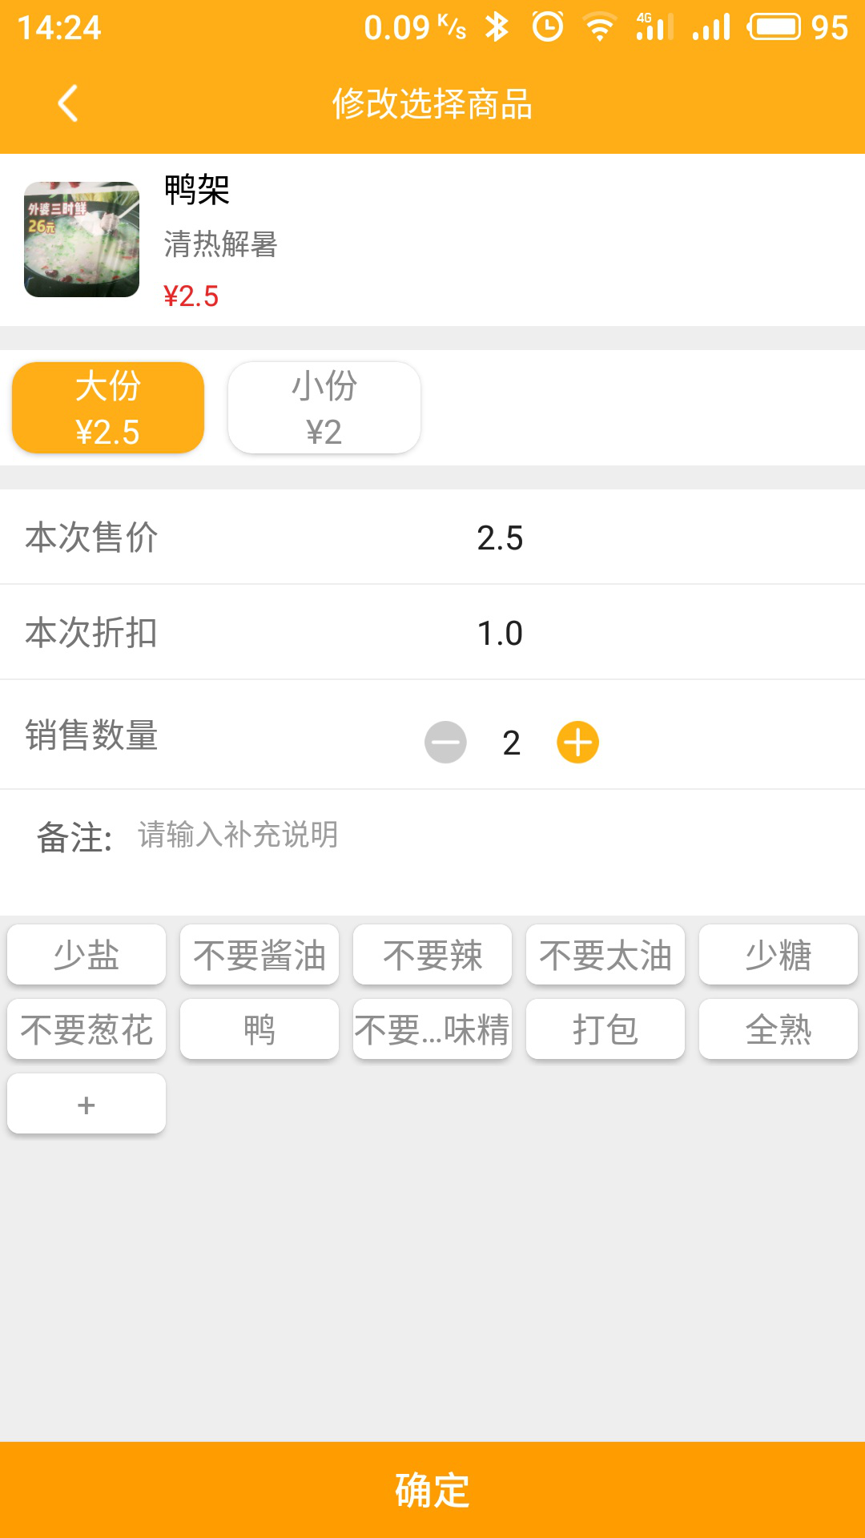The height and width of the screenshot is (1538, 865).
Task: Select the 大份 ¥2.5 size option
Action: 108,408
